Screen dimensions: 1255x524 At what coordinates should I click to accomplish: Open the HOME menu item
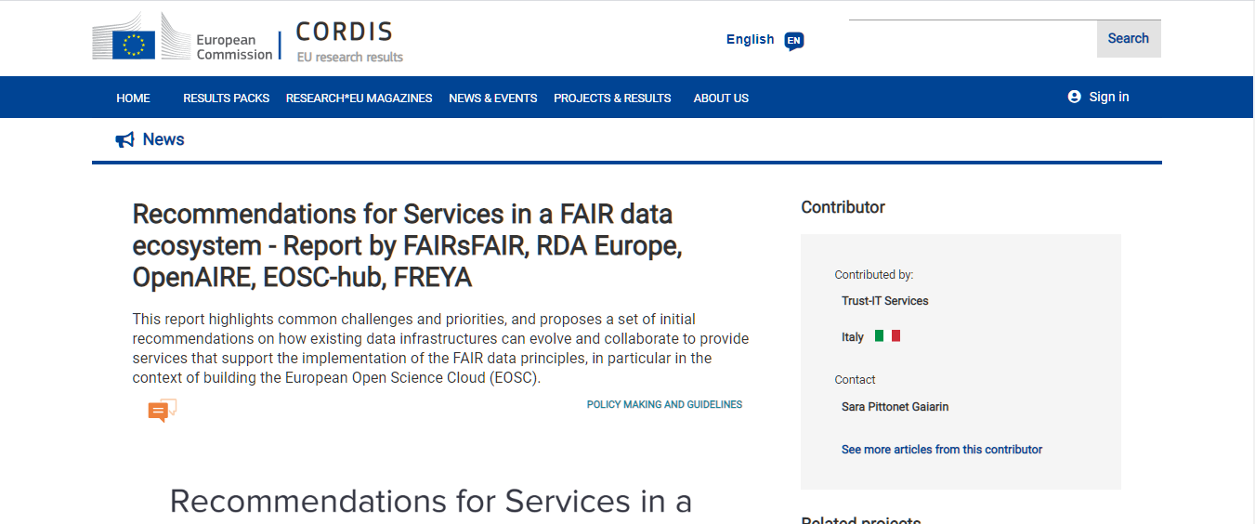(133, 98)
